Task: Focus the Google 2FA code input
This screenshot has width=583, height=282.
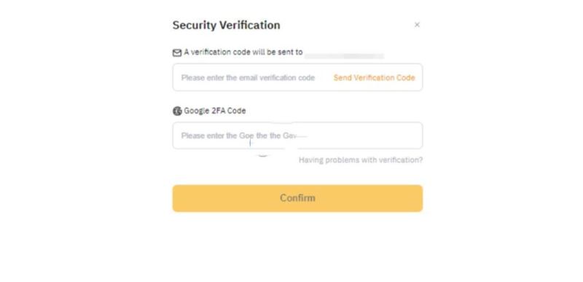Action: [x=297, y=136]
